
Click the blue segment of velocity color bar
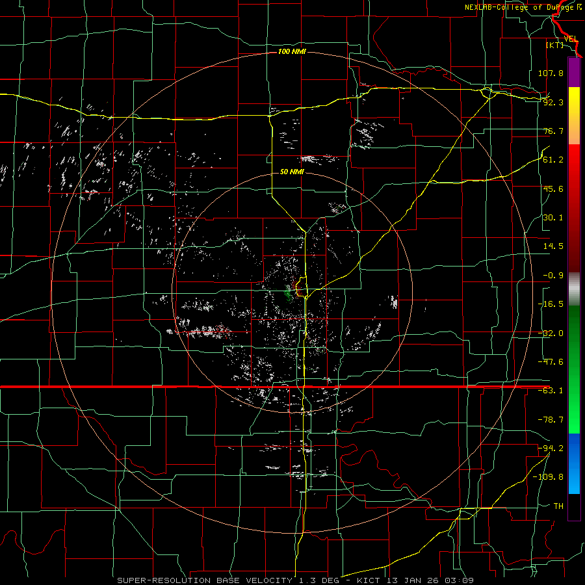[574, 463]
